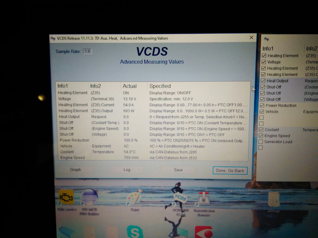Screen dimensions: 318x238
Task: Uncheck the Shut-Off (Voltage) checkbox
Action: point(262,99)
